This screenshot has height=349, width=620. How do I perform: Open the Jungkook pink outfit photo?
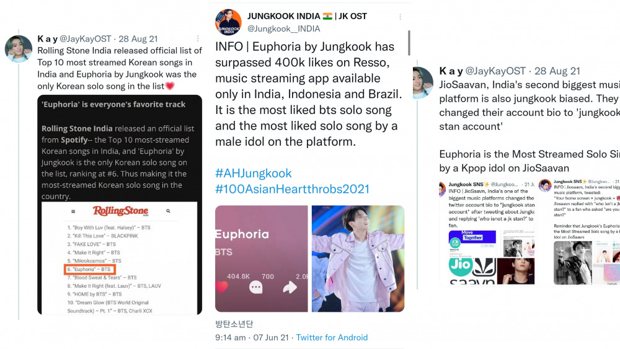click(x=358, y=258)
